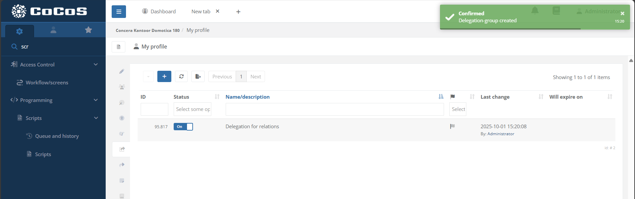Open the favorites star tab in the sidebar
This screenshot has height=199, width=635.
pos(88,30)
